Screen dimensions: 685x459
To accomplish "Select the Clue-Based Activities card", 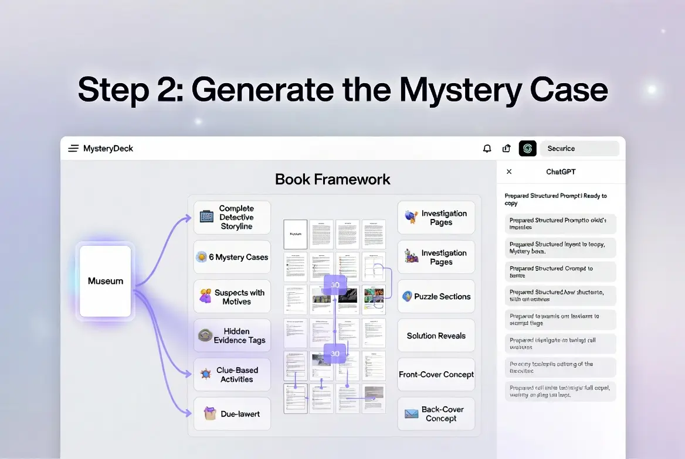I will click(x=232, y=374).
